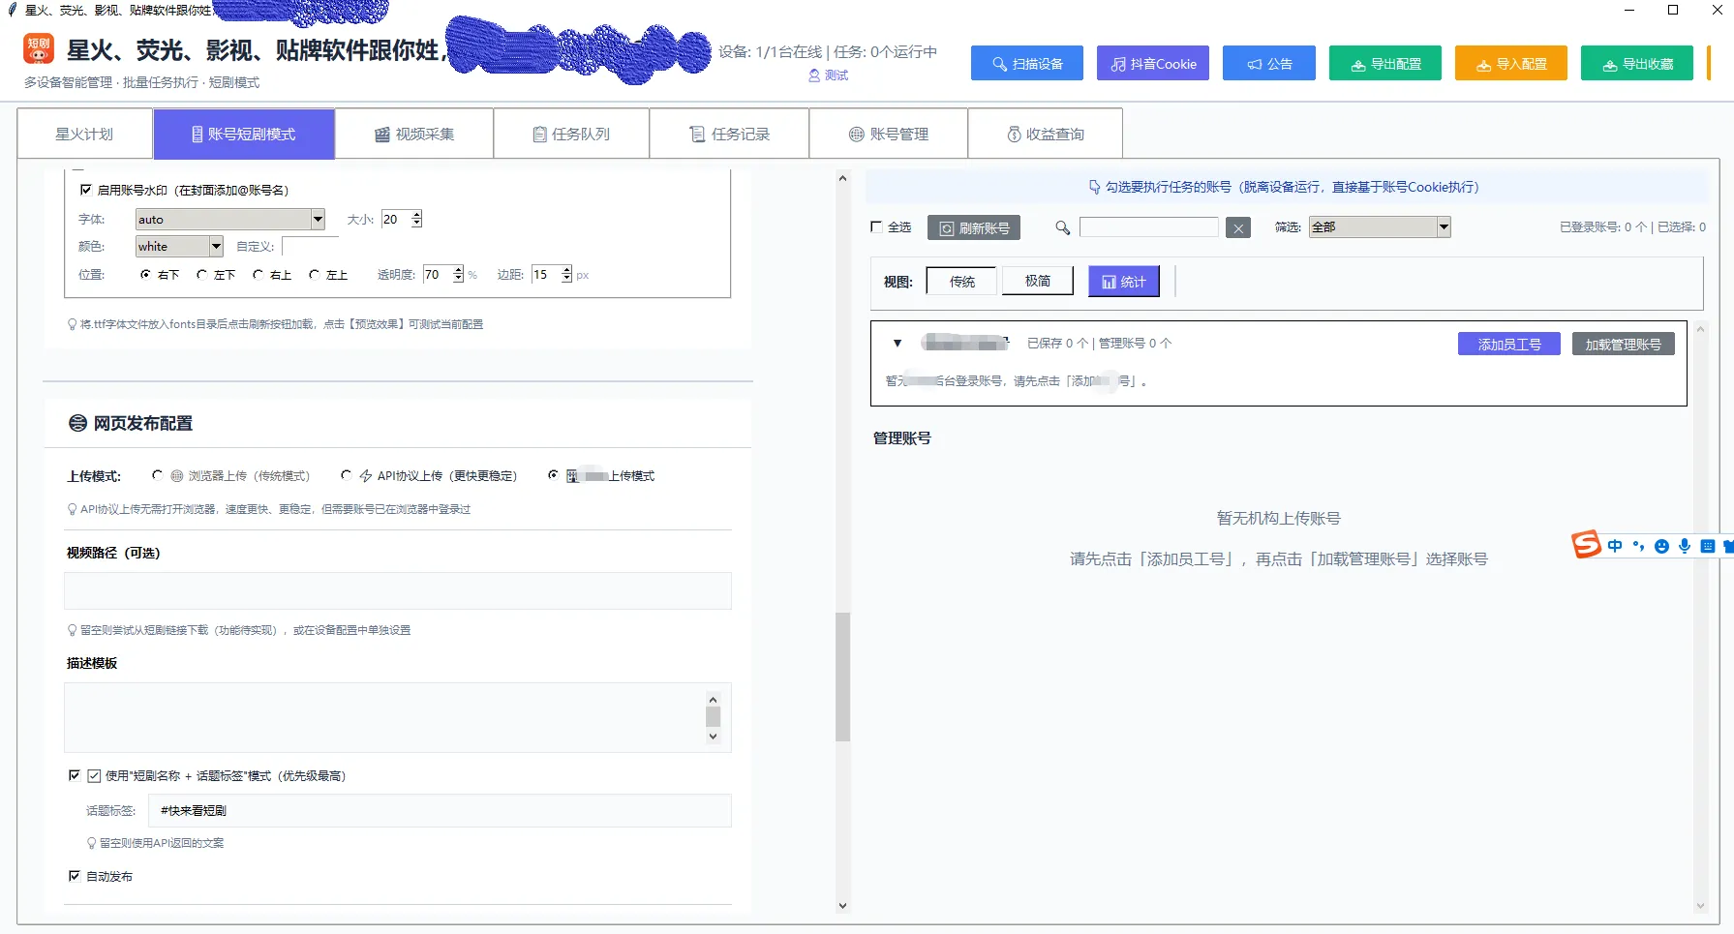Viewport: 1734px width, 934px height.
Task: Clear account search with X button
Action: point(1238,228)
